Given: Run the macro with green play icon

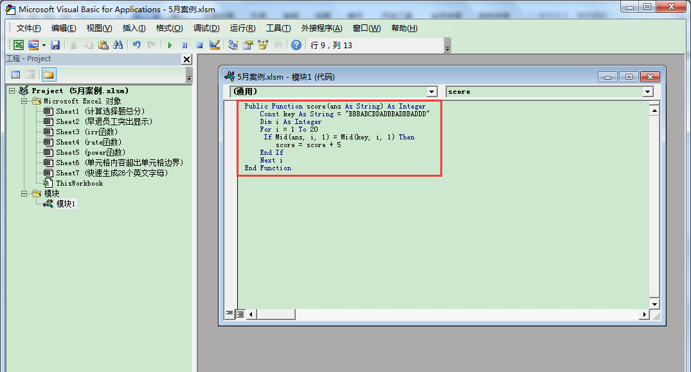Looking at the screenshot, I should coord(170,45).
